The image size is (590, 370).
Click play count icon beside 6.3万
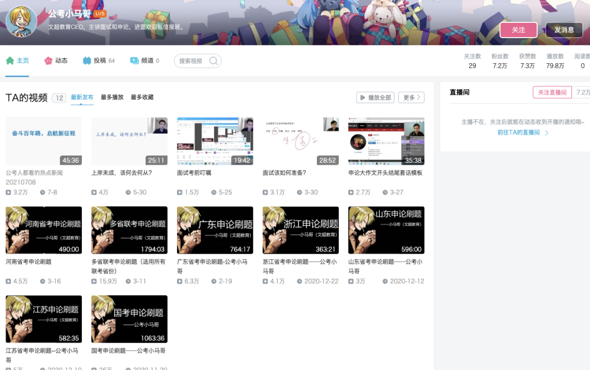(180, 281)
